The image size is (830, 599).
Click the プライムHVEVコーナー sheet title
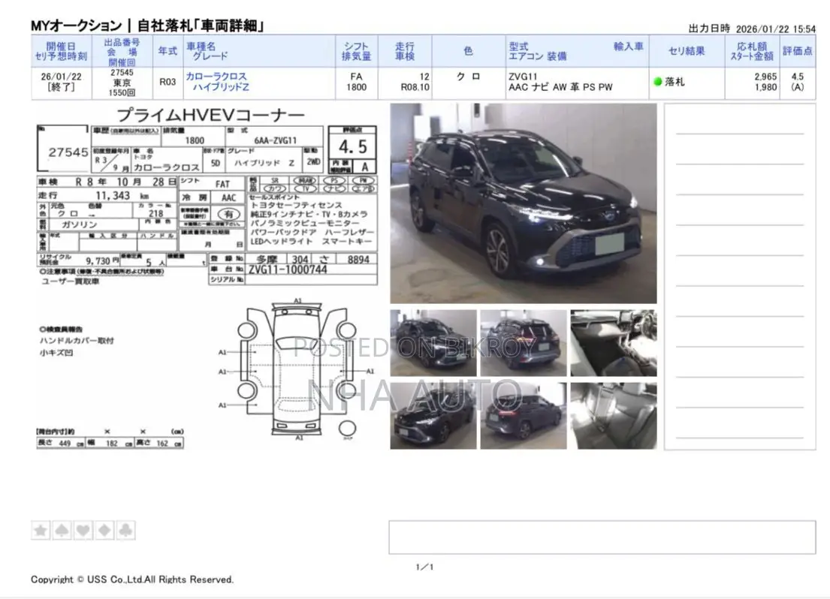point(210,115)
